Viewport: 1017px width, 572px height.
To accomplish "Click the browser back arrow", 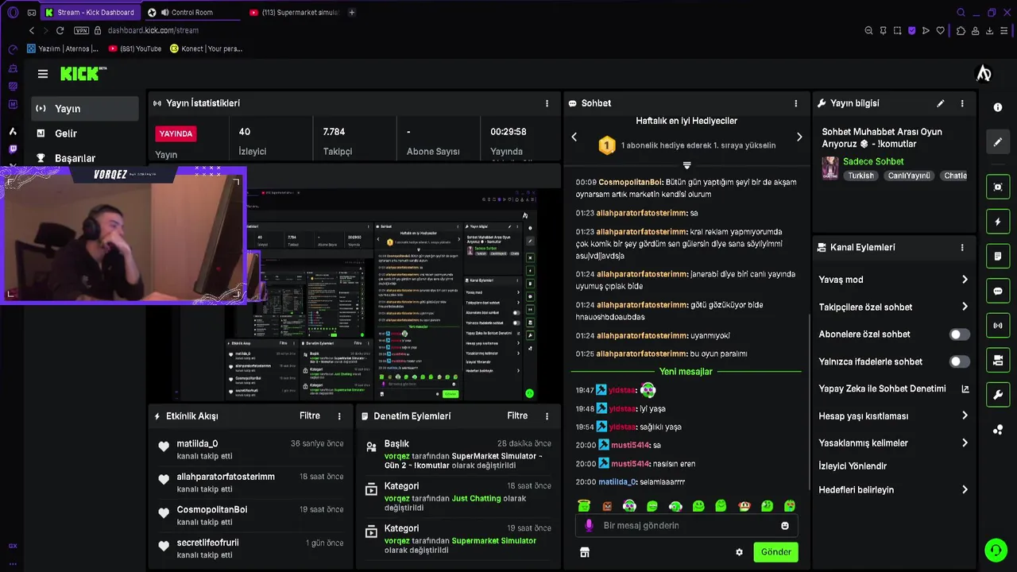I will pos(32,30).
